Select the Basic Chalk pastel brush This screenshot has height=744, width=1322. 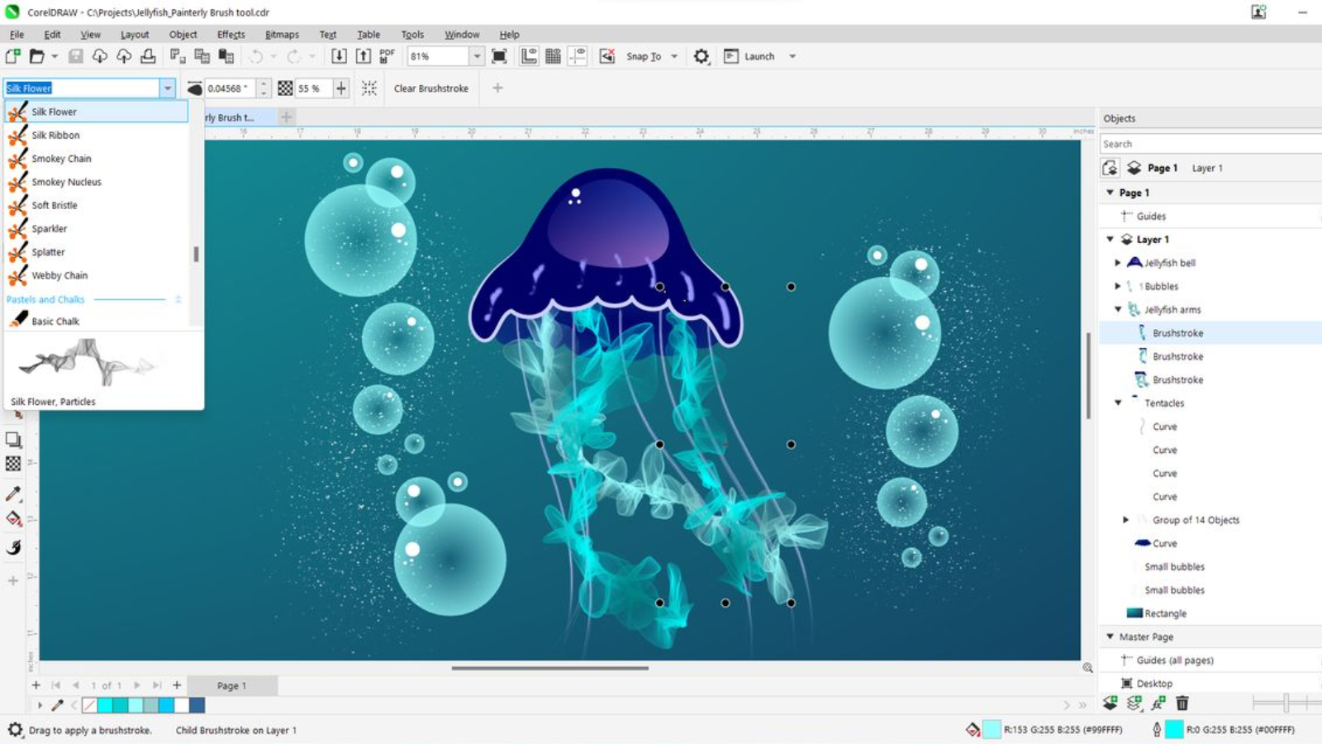pos(55,321)
